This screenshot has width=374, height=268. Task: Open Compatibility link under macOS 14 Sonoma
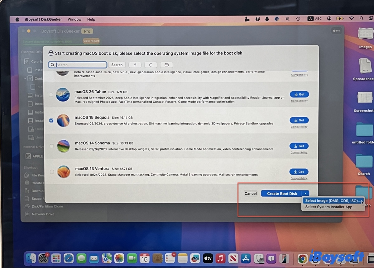tap(299, 153)
